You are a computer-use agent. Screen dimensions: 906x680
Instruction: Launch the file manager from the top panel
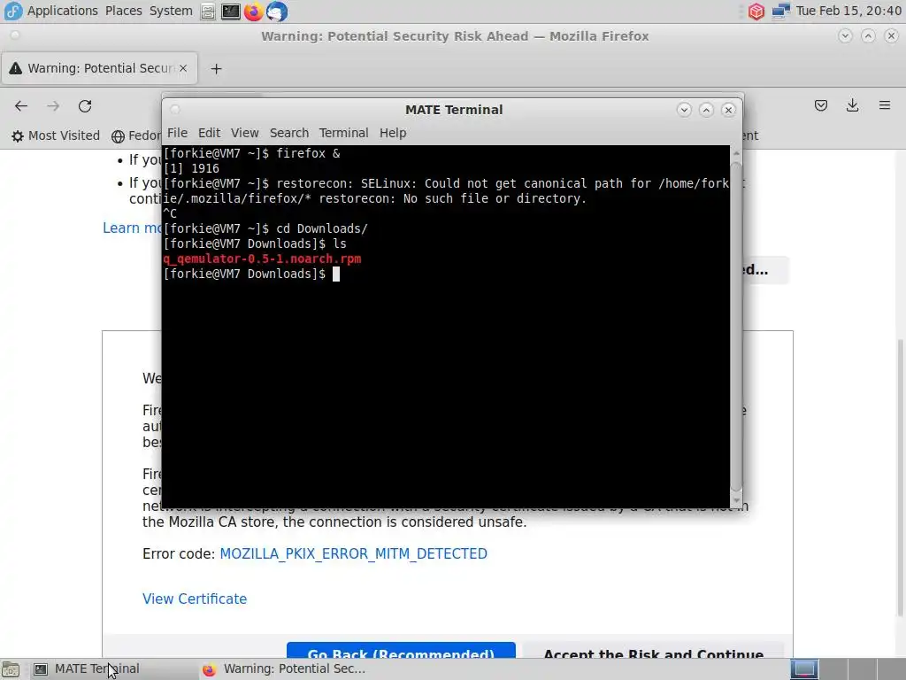[x=208, y=12]
